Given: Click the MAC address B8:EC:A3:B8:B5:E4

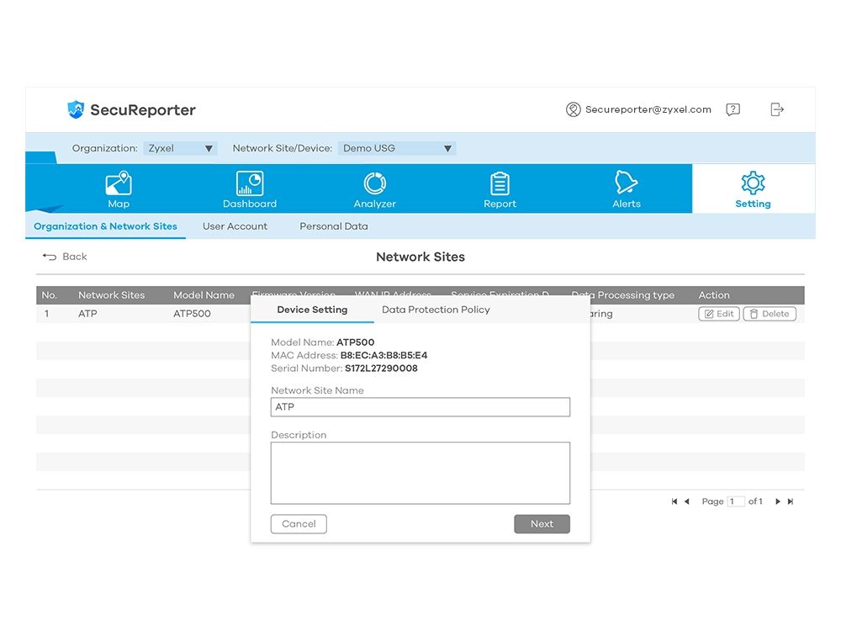Looking at the screenshot, I should [x=384, y=355].
